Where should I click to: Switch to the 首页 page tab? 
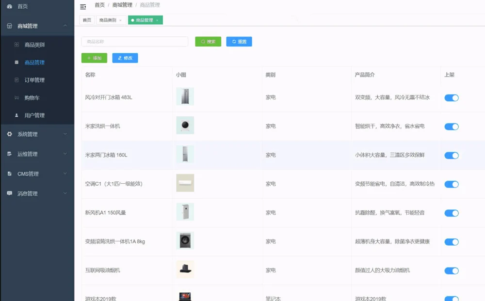(87, 20)
